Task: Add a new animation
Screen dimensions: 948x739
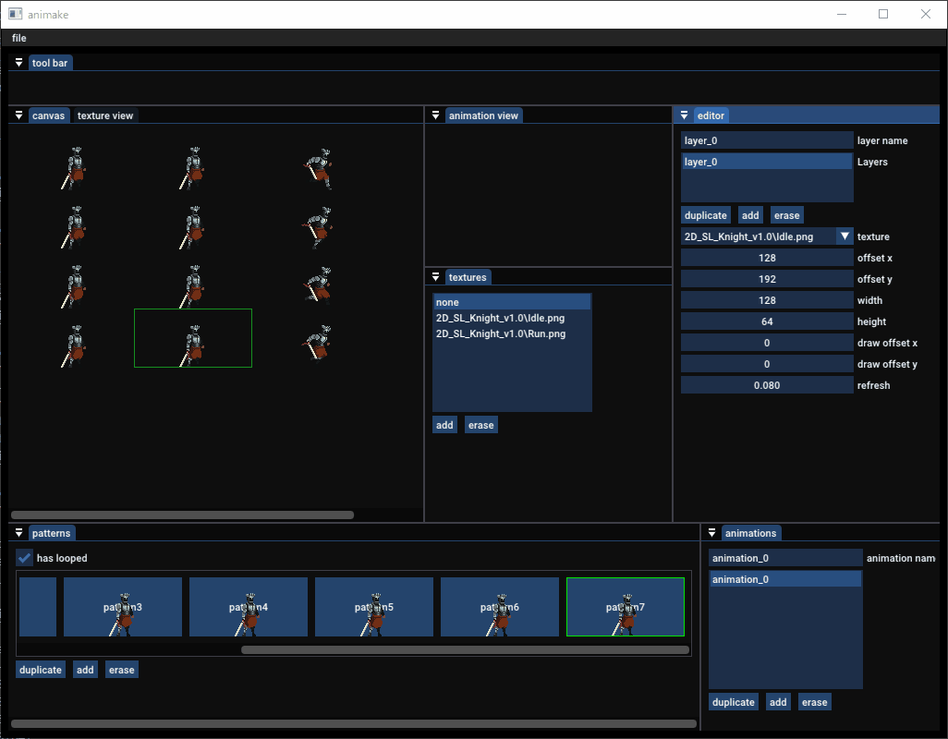Action: [778, 702]
